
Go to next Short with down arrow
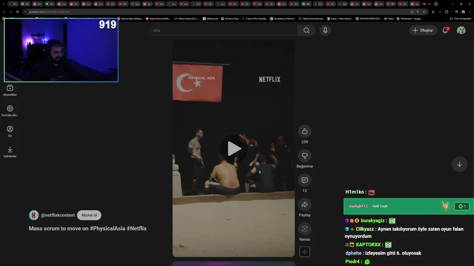(x=459, y=164)
